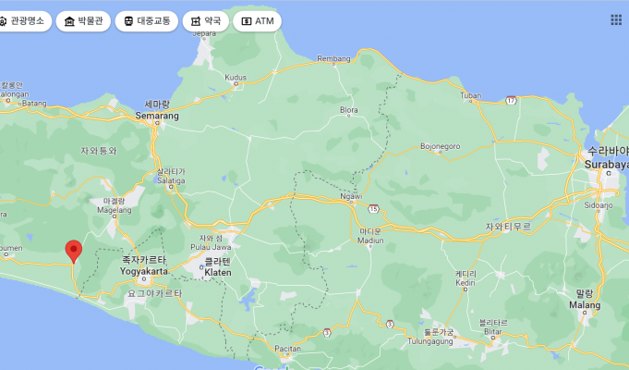
Task: Click the Madiun city label
Action: coord(370,240)
